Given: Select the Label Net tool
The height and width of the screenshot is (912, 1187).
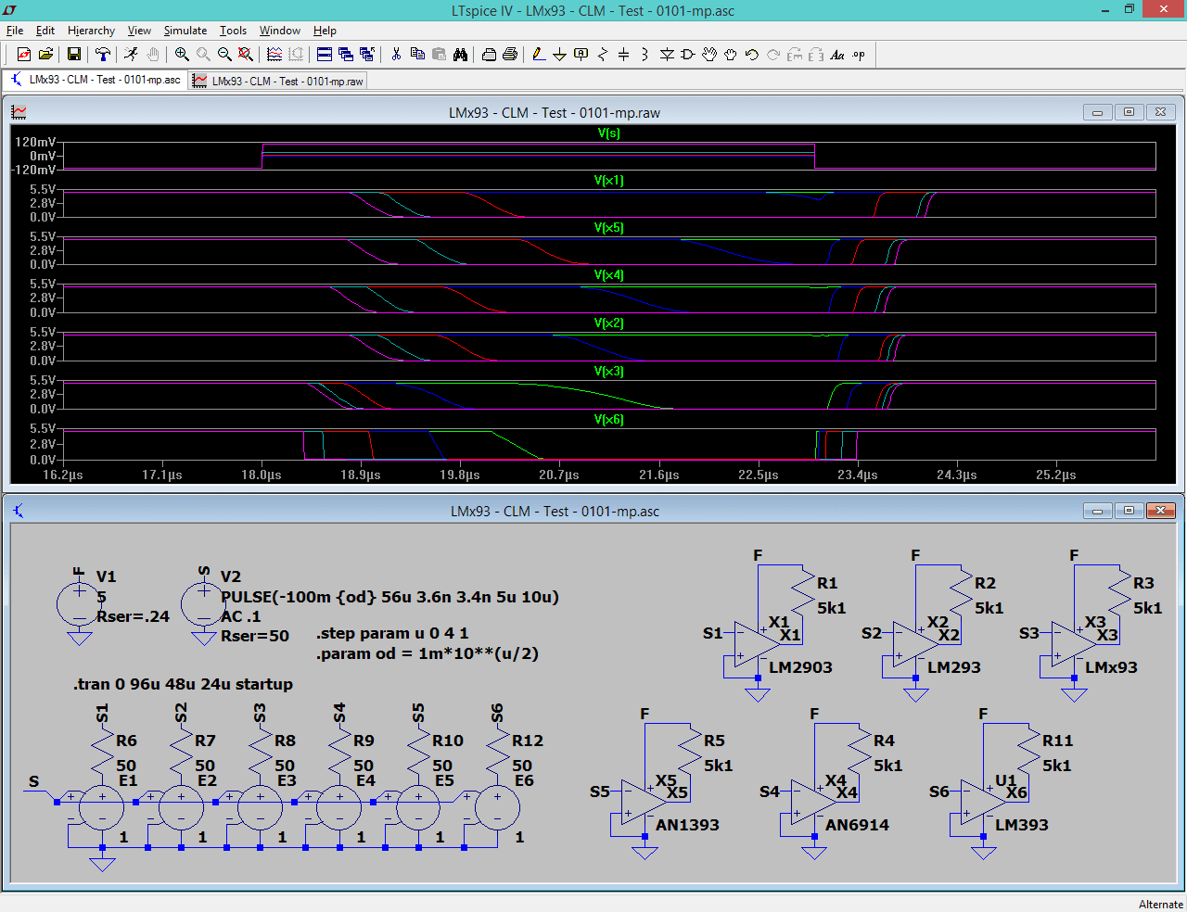Looking at the screenshot, I should (x=580, y=54).
